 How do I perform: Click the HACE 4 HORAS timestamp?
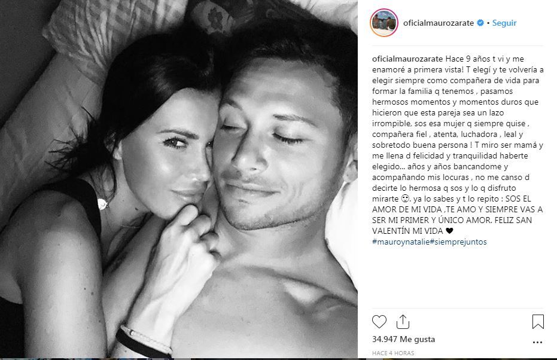(x=393, y=353)
